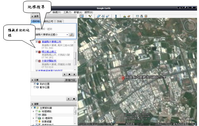
Task: Click the yellow pegman icon of 街景視圖
Action: coord(39,121)
